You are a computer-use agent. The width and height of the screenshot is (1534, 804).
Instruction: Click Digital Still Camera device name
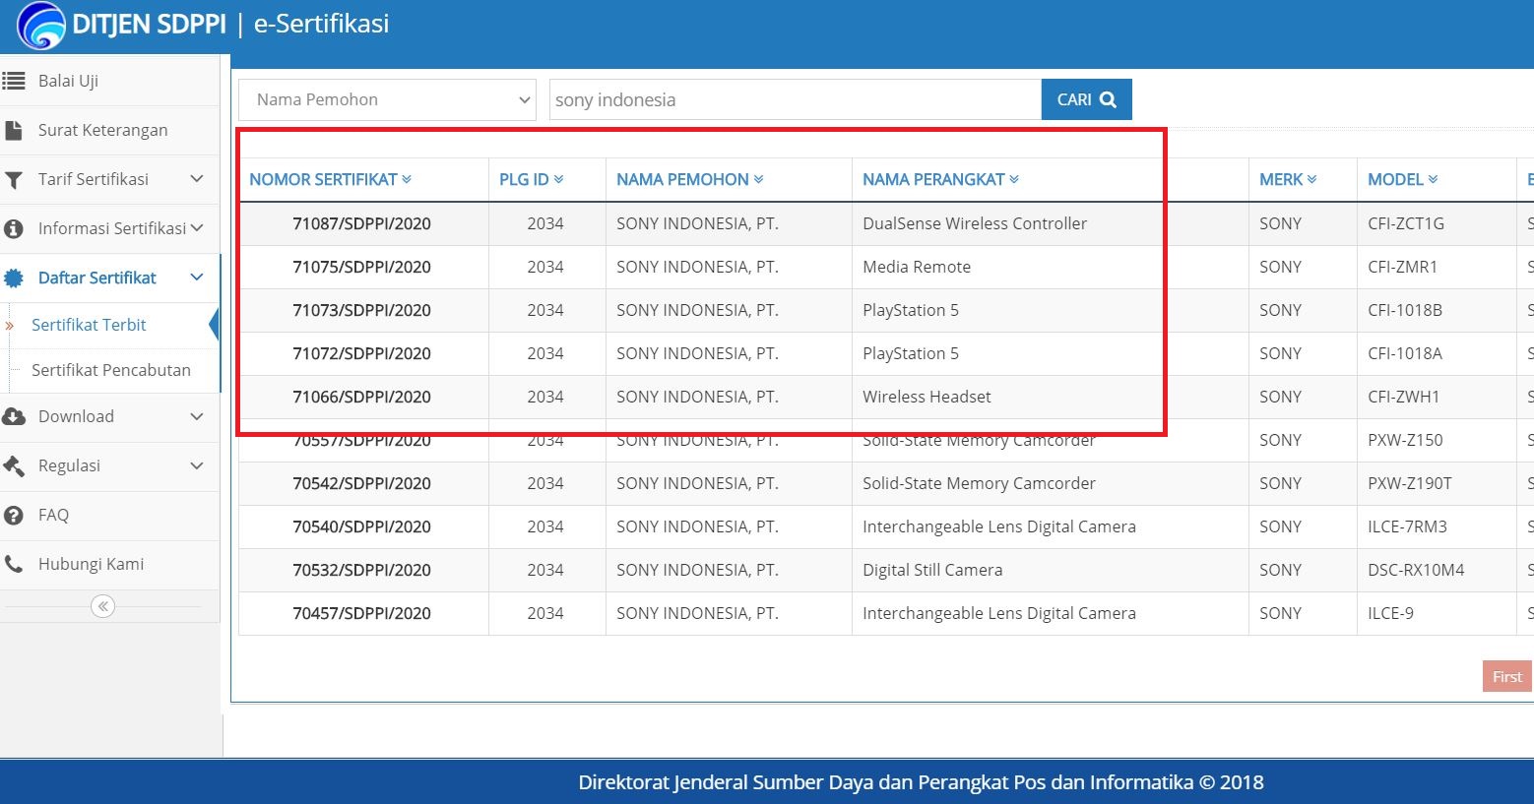tap(932, 570)
